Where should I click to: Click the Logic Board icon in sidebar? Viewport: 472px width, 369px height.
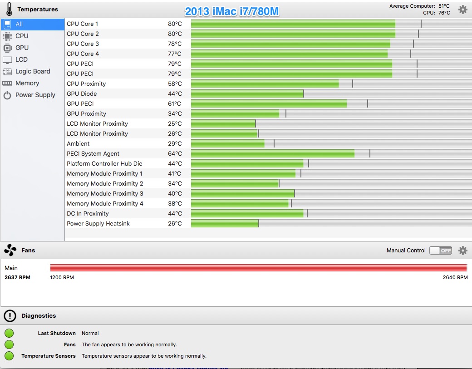click(x=7, y=71)
